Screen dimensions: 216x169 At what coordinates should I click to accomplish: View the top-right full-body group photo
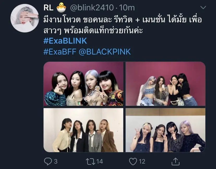coord(165,84)
